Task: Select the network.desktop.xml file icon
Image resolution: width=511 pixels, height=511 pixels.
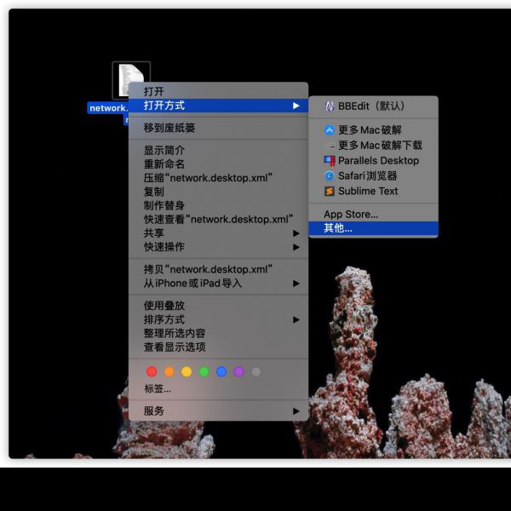Action: tap(131, 80)
